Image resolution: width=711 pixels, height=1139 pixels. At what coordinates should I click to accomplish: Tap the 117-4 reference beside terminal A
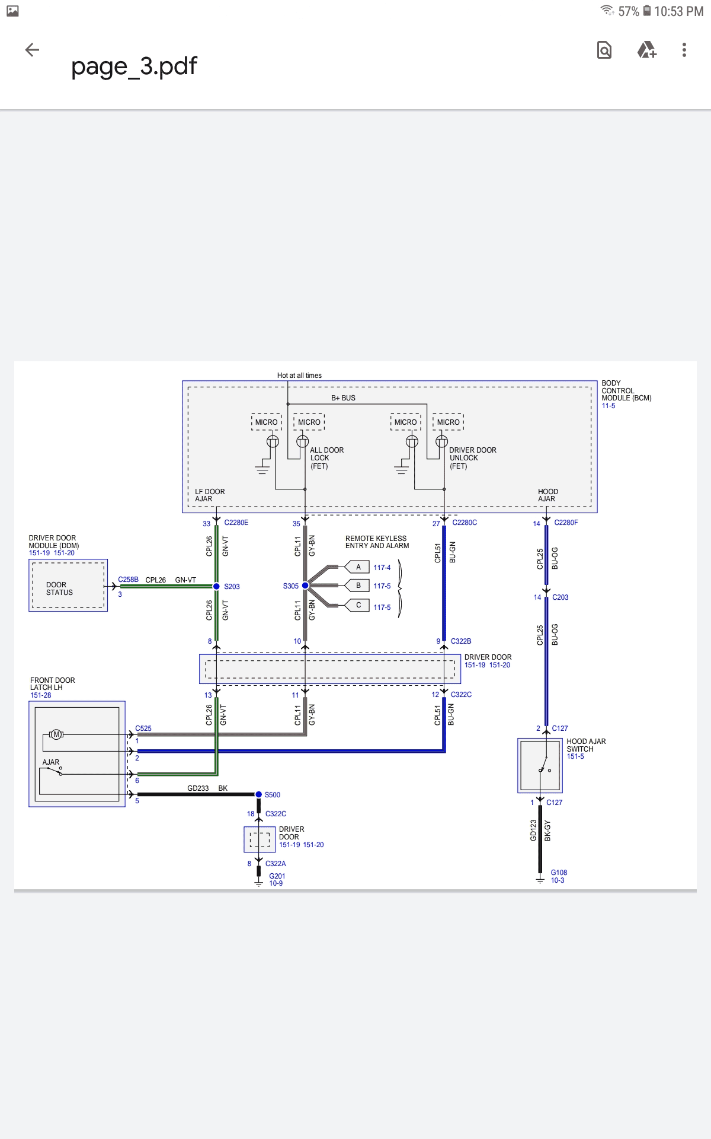pos(382,568)
